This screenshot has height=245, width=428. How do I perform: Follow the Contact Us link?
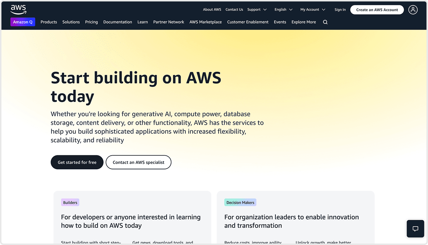[234, 10]
